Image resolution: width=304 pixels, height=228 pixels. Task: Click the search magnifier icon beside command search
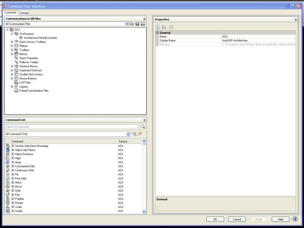(143, 127)
